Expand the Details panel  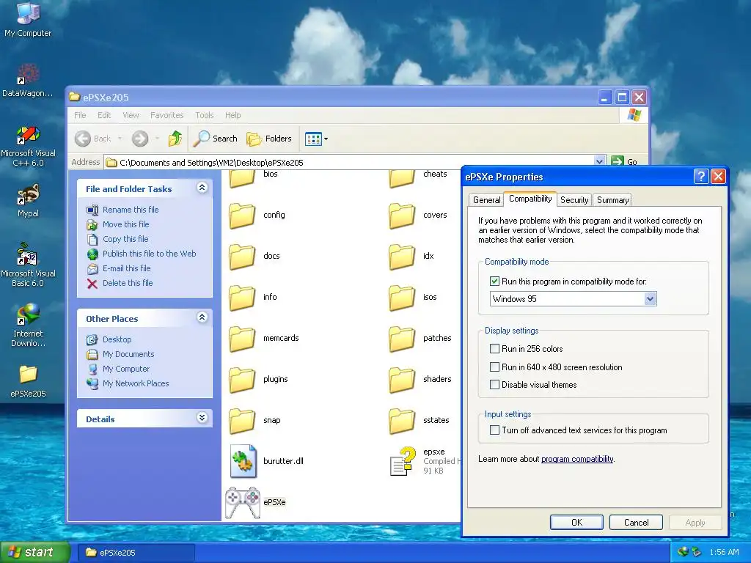coord(202,418)
